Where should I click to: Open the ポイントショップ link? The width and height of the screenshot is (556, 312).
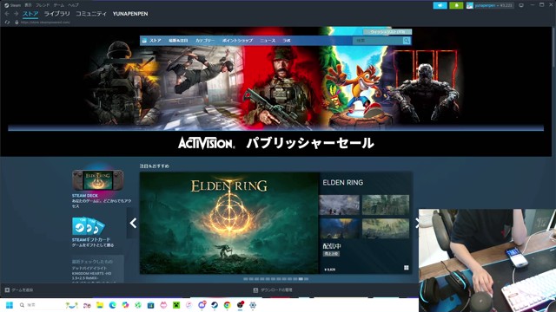coord(237,41)
